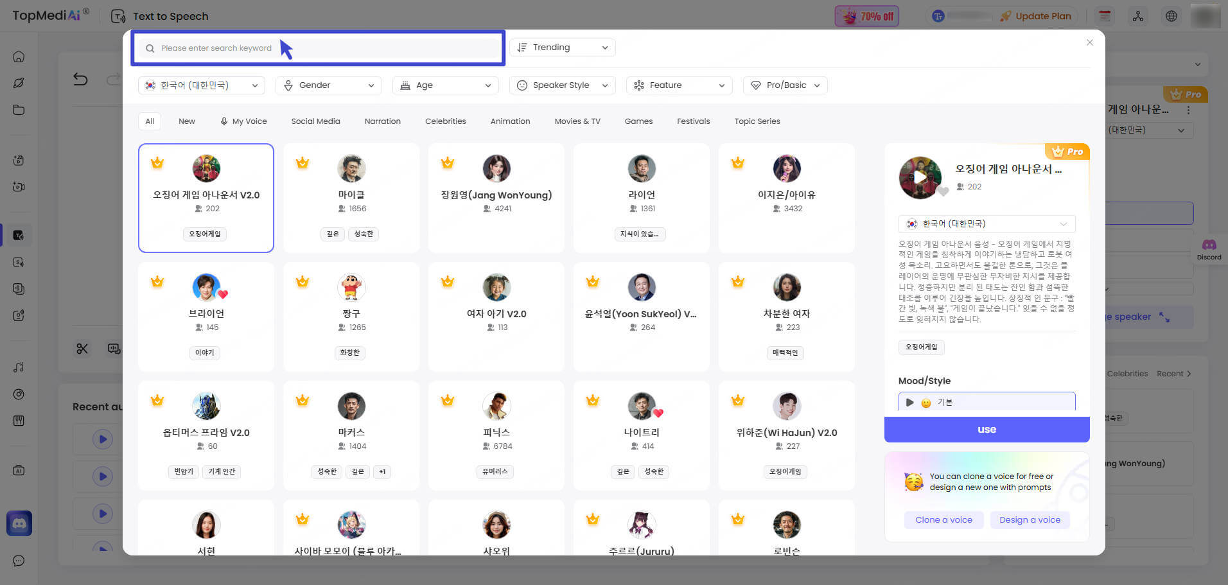Open the language globe icon

1171,16
